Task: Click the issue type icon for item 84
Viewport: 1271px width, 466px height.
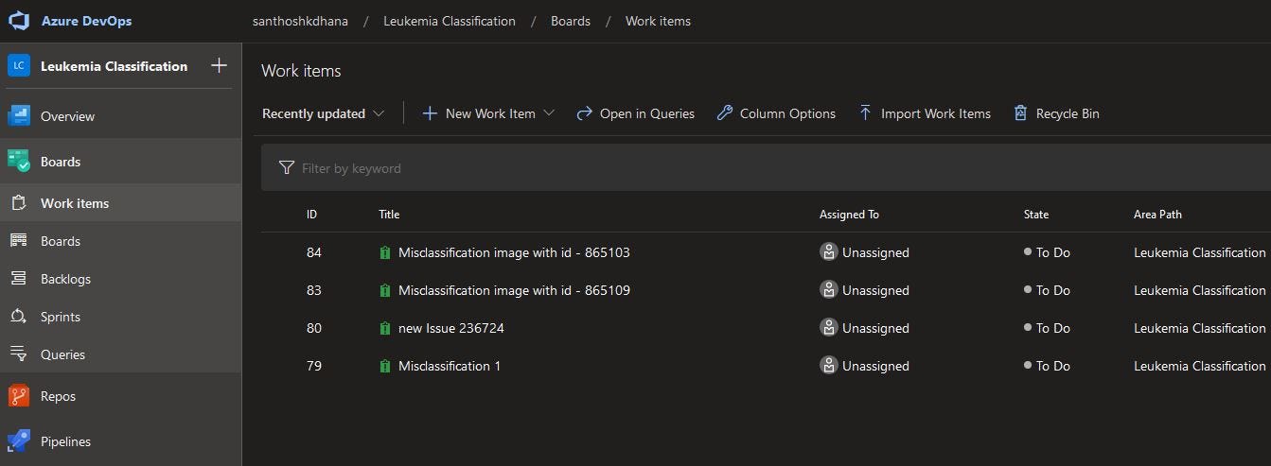Action: coord(384,252)
